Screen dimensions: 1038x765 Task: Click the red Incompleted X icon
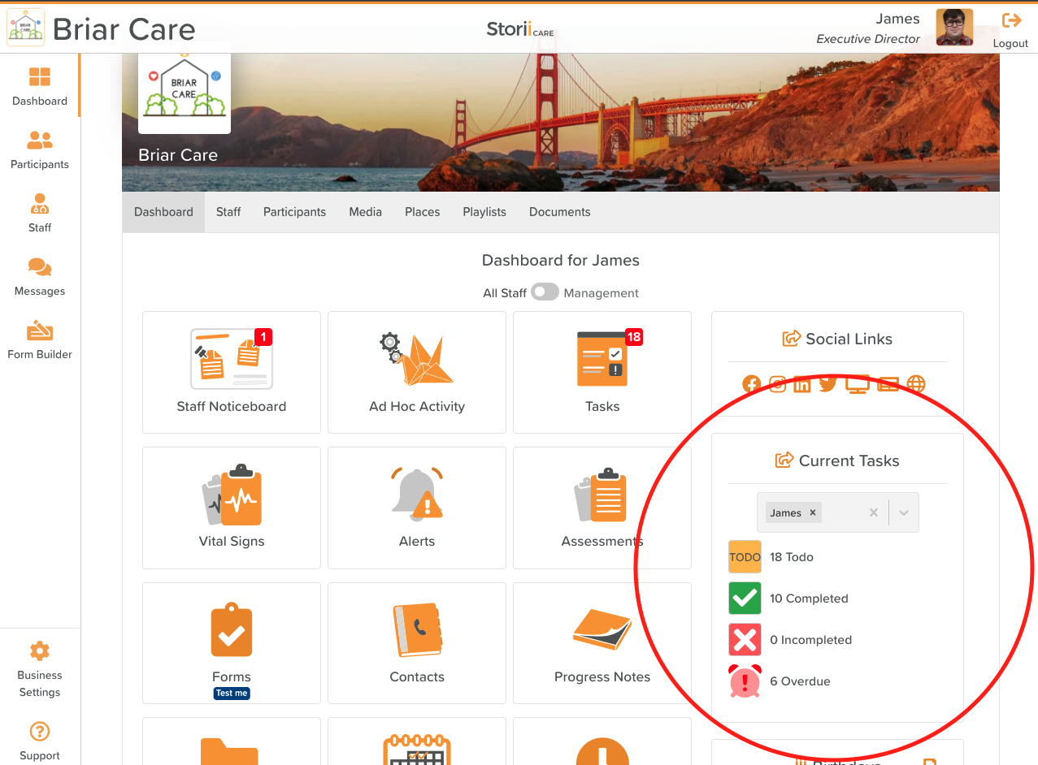(745, 640)
